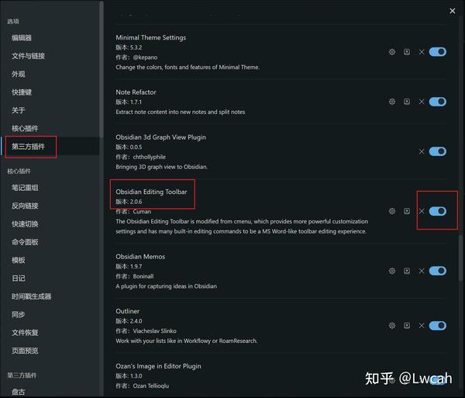Click Ozan's Image in Editor Plugin title
The width and height of the screenshot is (465, 398).
[158, 366]
